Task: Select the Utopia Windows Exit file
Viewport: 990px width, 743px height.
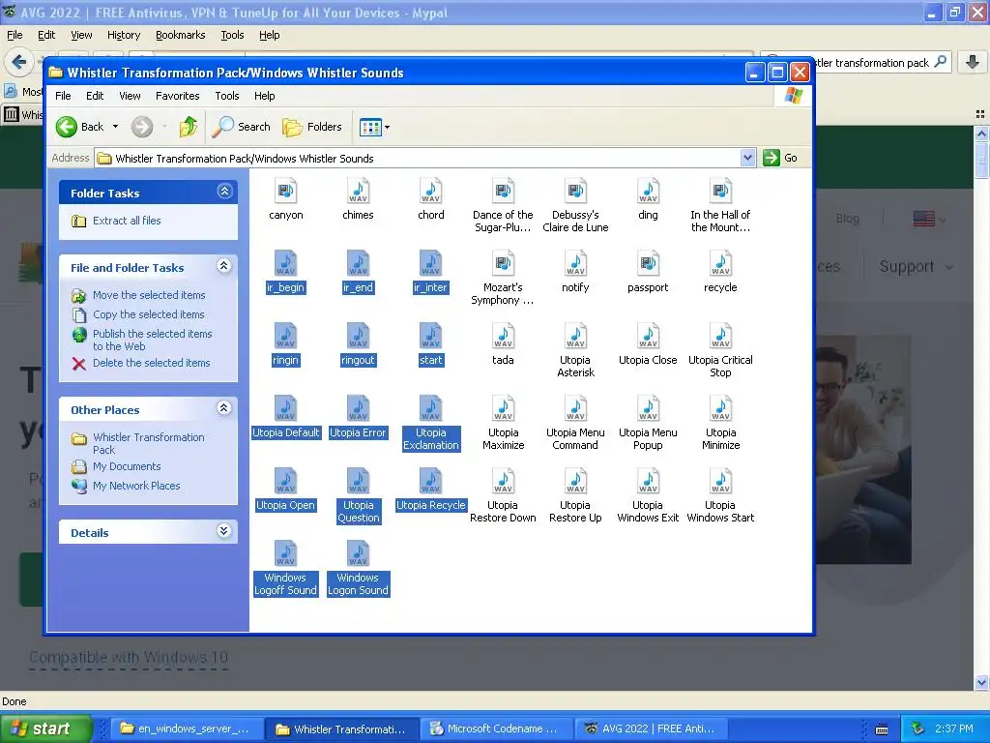Action: coord(648,496)
